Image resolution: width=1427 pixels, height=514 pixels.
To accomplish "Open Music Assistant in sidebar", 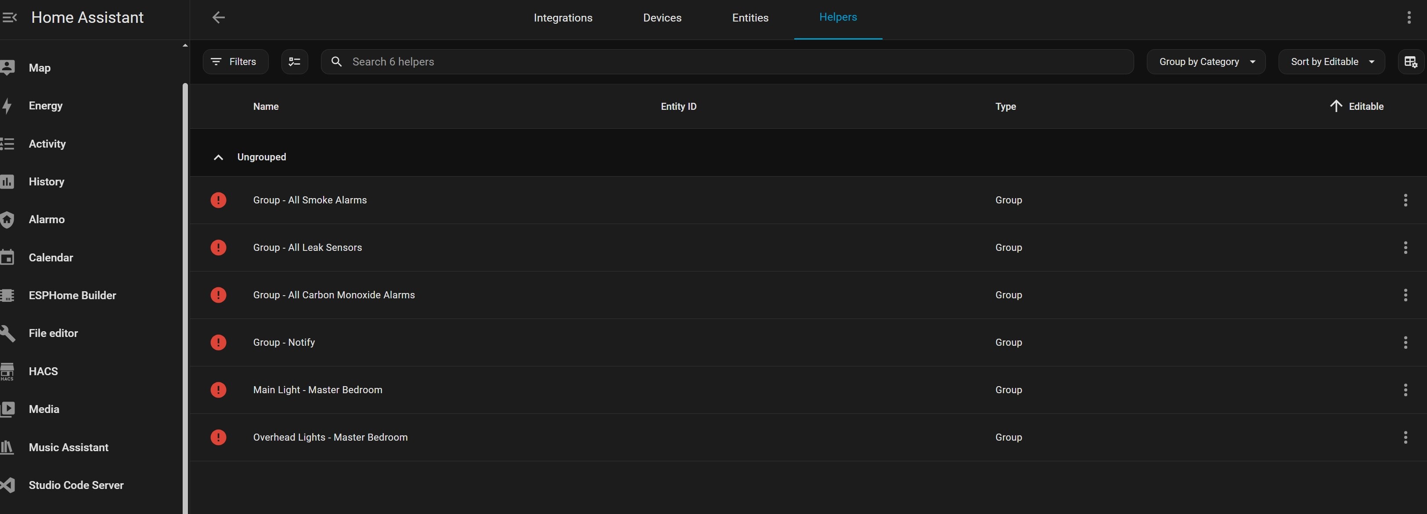I will pyautogui.click(x=68, y=448).
